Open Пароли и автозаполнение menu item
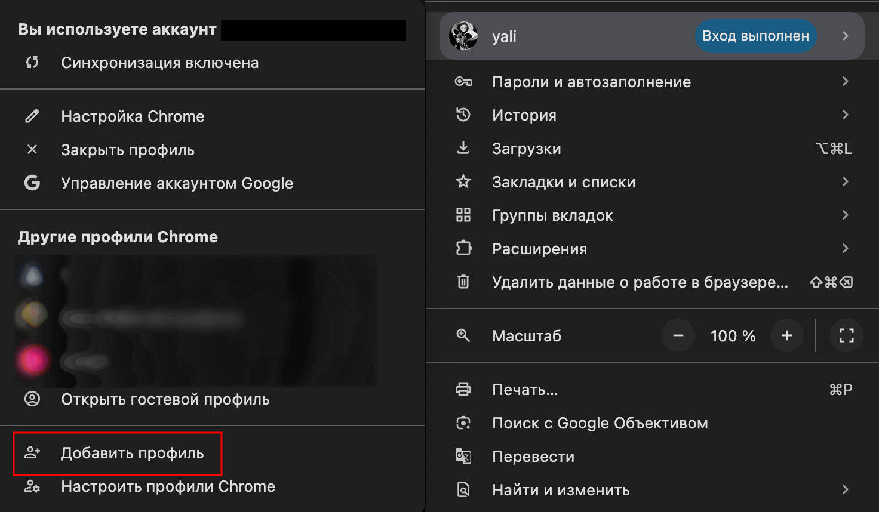The image size is (879, 512). point(652,82)
